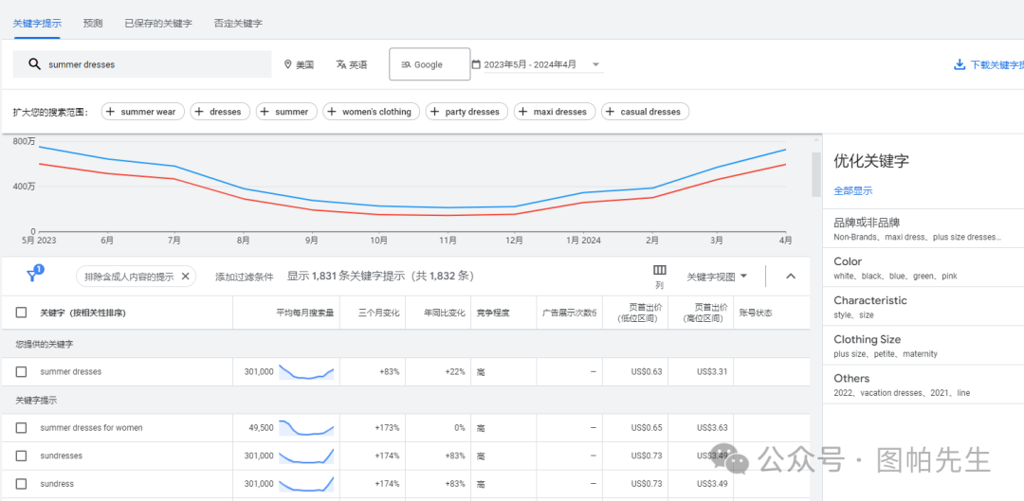The height and width of the screenshot is (501, 1024).
Task: Click the 'summer dresses' search field
Action: click(142, 64)
